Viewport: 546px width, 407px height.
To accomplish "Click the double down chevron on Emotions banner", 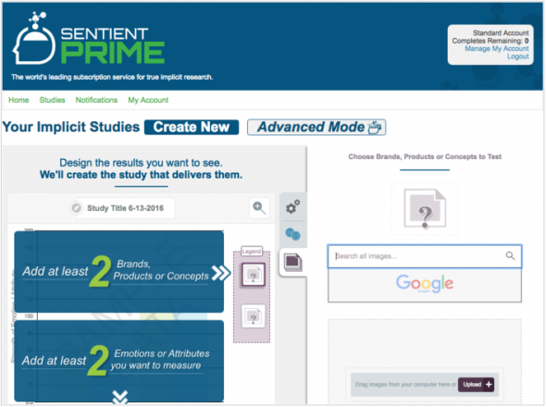I will 120,397.
